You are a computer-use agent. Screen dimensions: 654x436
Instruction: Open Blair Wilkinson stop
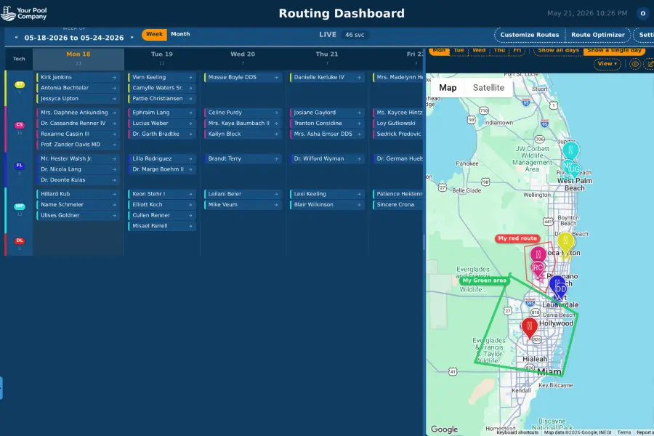pyautogui.click(x=327, y=205)
